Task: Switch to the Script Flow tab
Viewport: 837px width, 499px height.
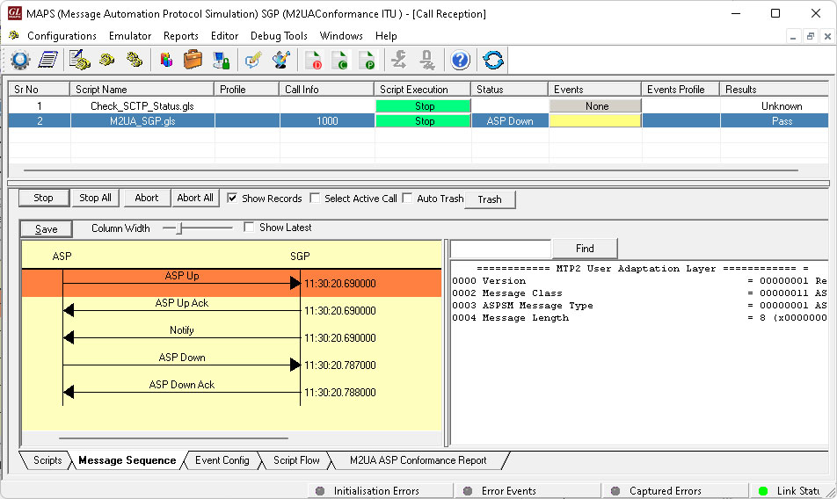Action: [x=296, y=460]
